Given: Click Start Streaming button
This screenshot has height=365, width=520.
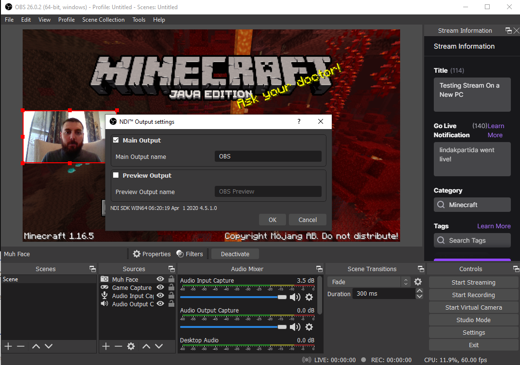Looking at the screenshot, I should pos(473,283).
